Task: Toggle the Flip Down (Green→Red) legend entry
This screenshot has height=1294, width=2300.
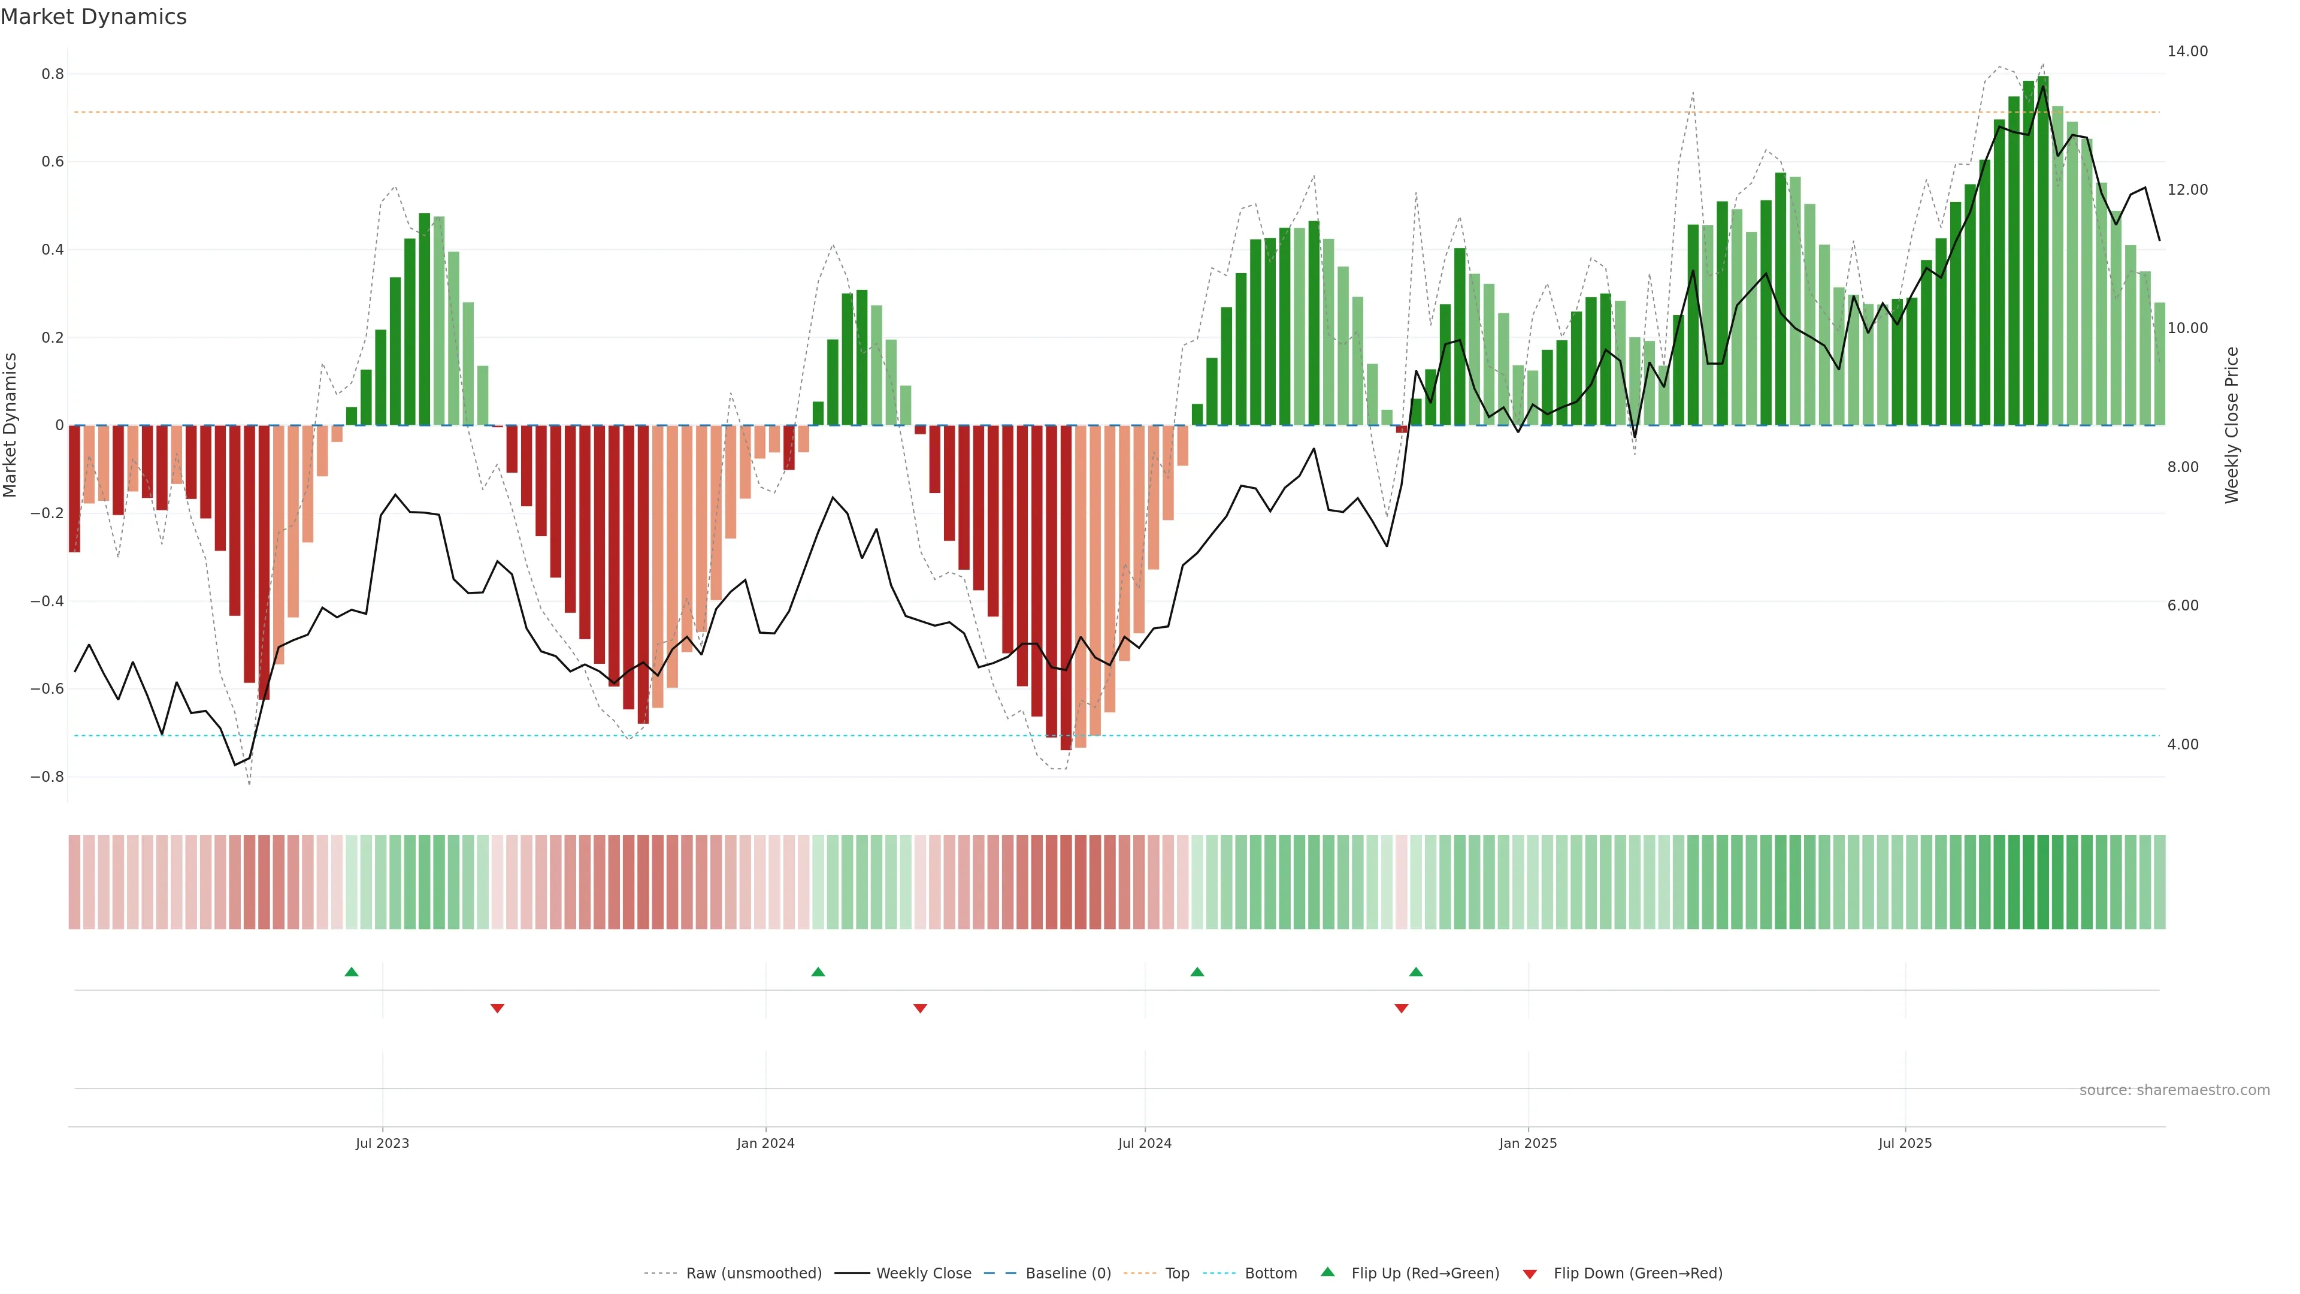Action: [1638, 1274]
